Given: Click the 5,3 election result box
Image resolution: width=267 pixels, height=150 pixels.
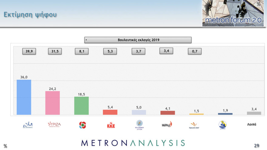Looking at the screenshot, I should tap(110, 51).
